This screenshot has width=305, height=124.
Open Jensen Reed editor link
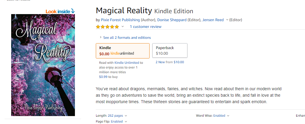213,20
